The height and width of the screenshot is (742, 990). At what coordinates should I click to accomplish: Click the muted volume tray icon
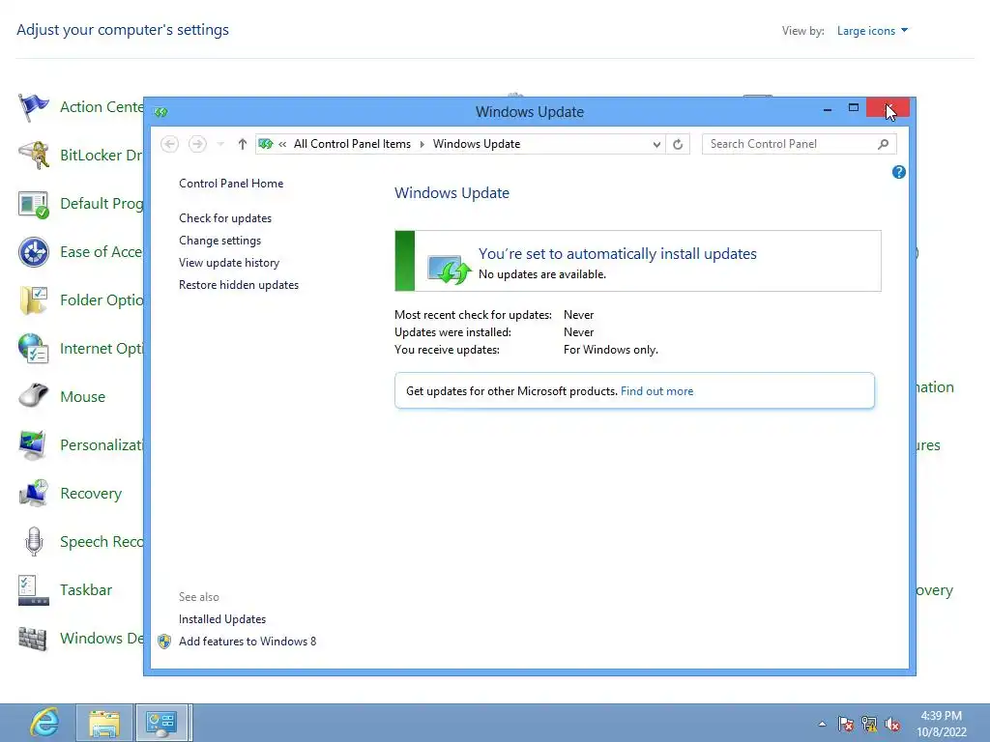pos(892,724)
